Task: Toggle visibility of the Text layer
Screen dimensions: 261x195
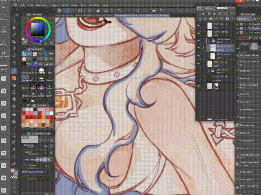Action: 199,26
